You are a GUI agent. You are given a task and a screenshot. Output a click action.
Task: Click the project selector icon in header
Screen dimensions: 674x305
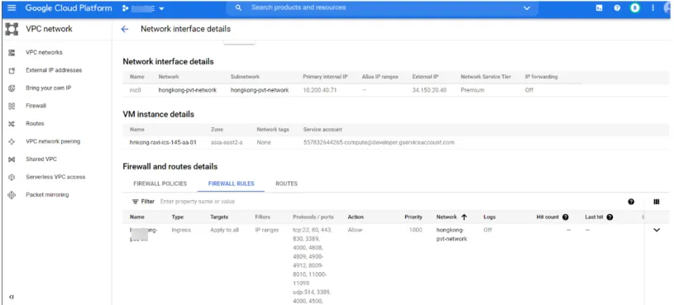[x=125, y=8]
